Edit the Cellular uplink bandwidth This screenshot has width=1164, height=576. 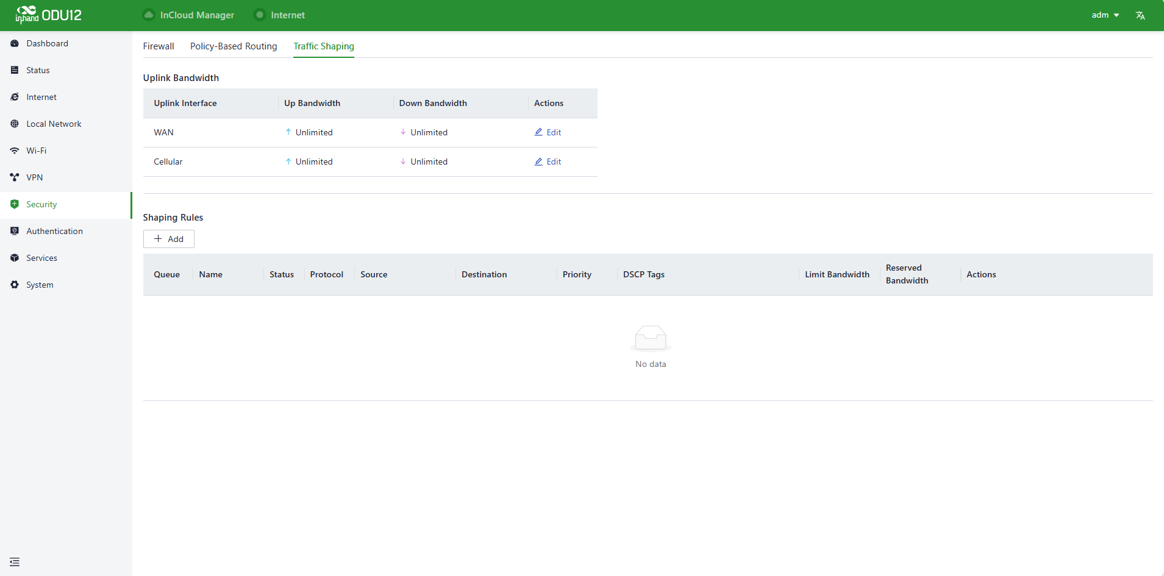click(x=548, y=162)
